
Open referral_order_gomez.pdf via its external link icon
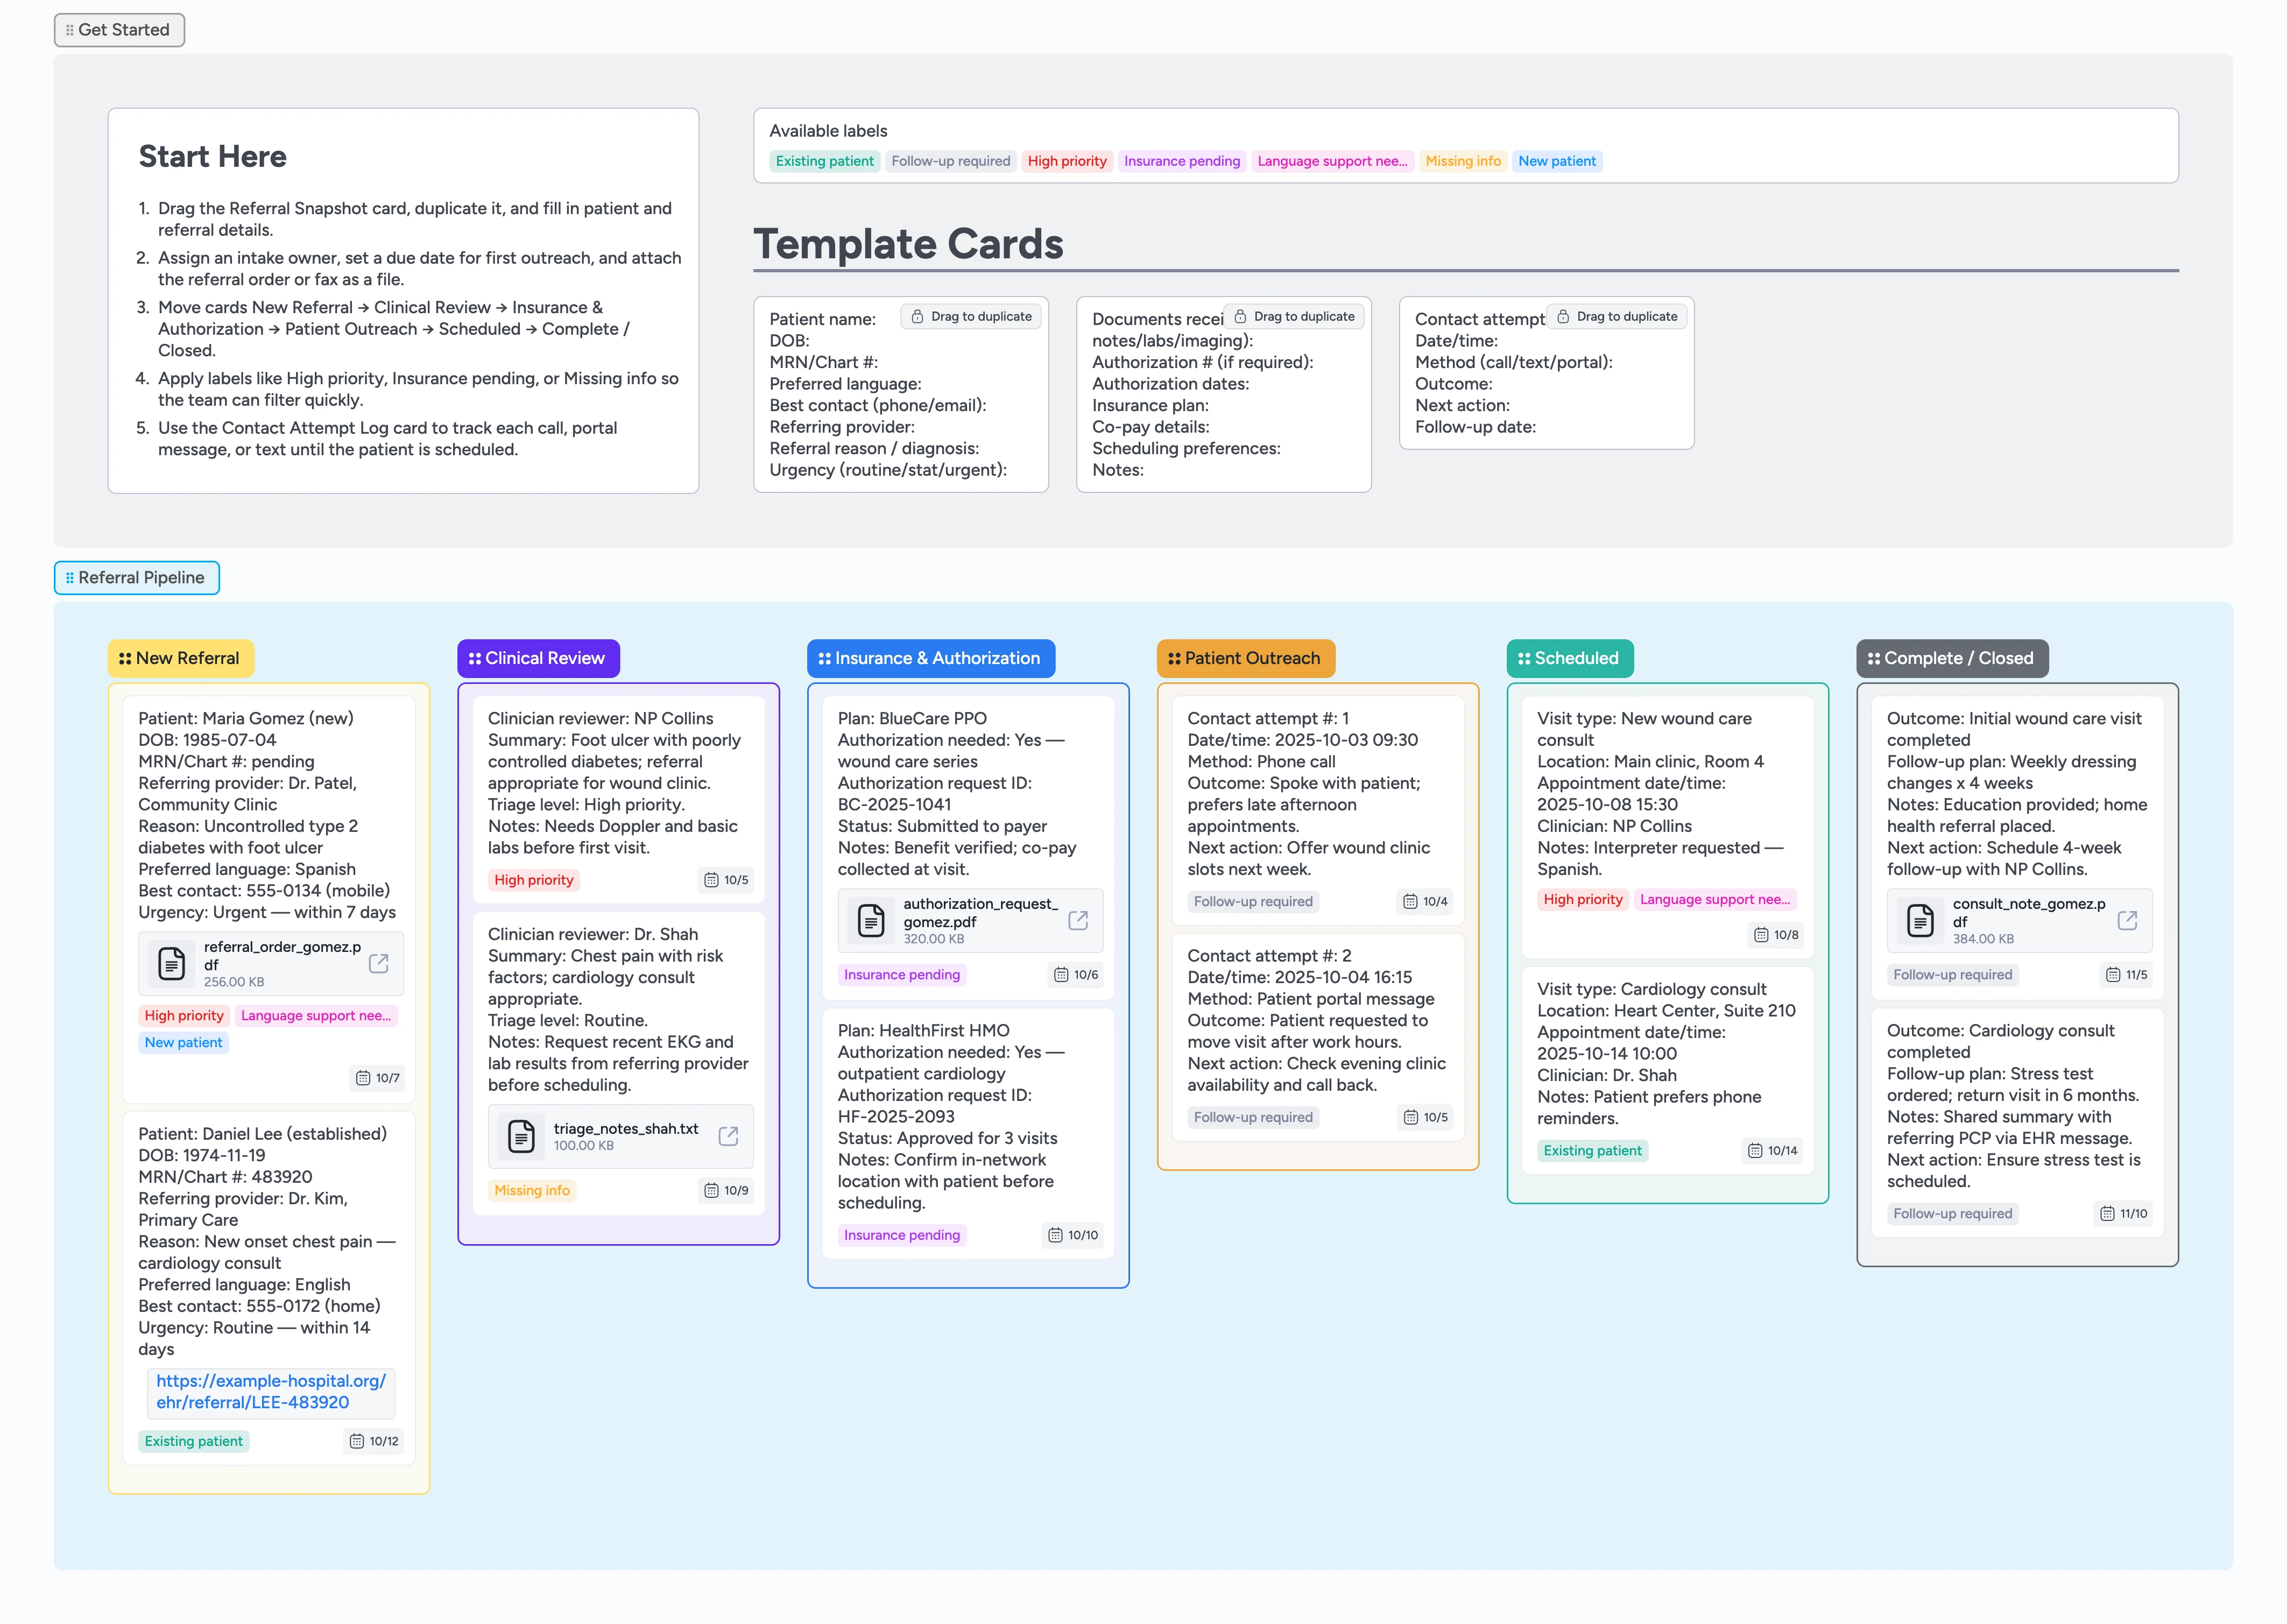click(x=378, y=963)
